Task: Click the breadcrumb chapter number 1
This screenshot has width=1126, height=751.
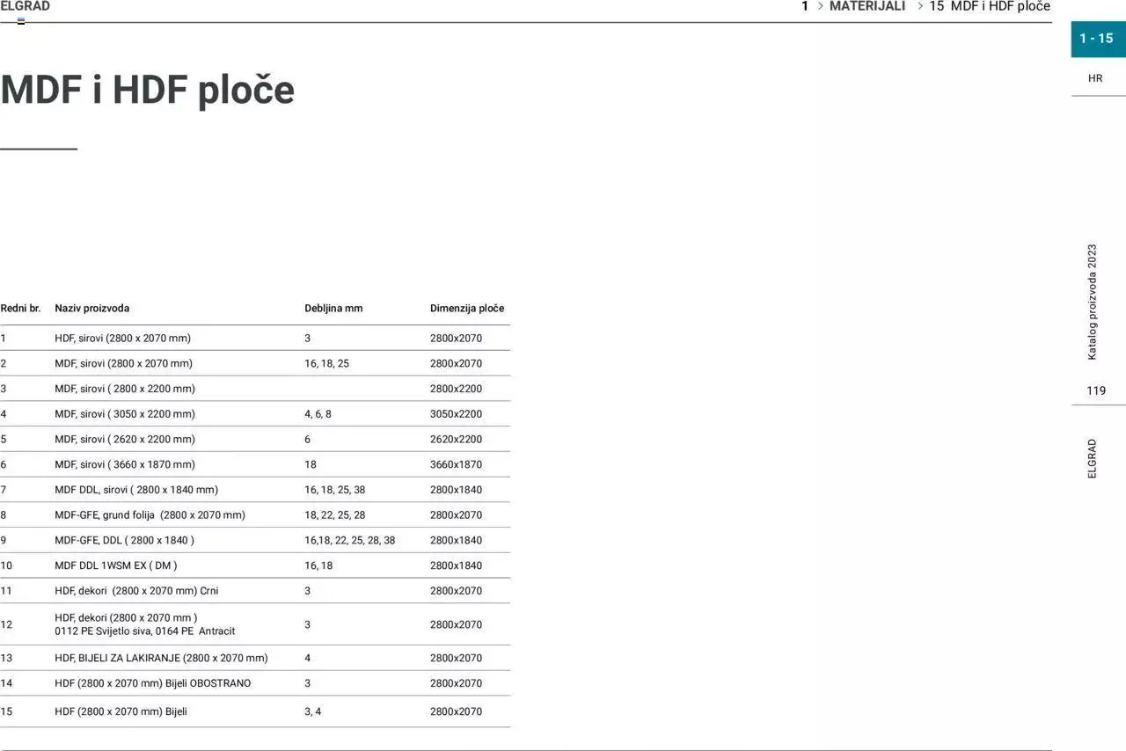Action: point(804,6)
